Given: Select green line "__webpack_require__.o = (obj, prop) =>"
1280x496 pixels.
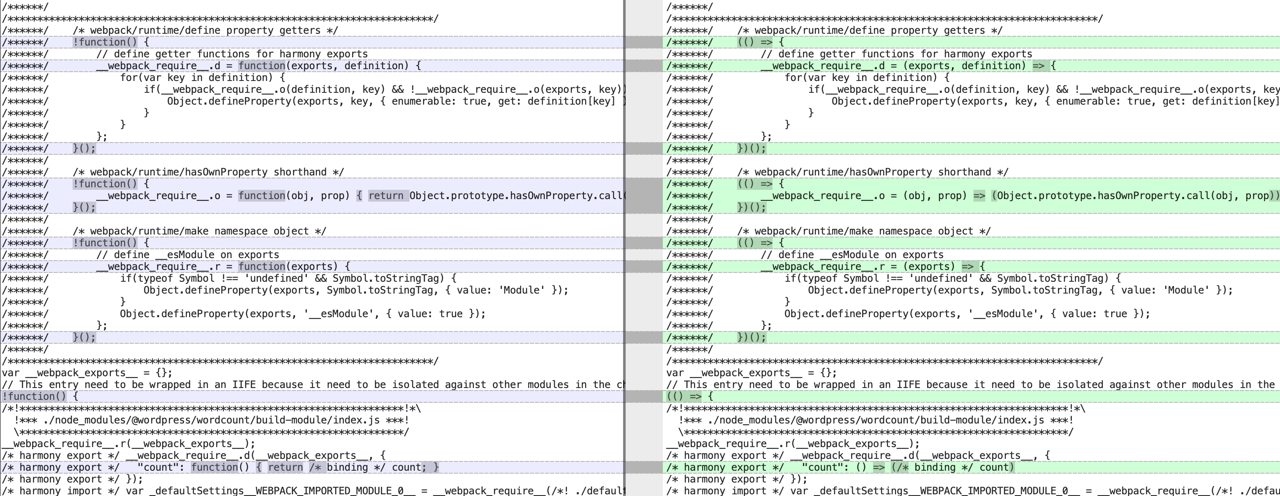Looking at the screenshot, I should point(971,196).
